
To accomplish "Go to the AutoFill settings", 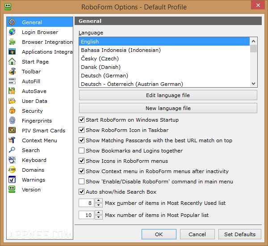I will point(40,81).
